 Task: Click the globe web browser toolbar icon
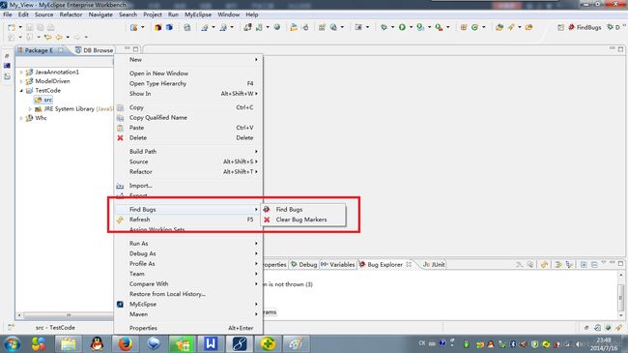click(x=276, y=27)
